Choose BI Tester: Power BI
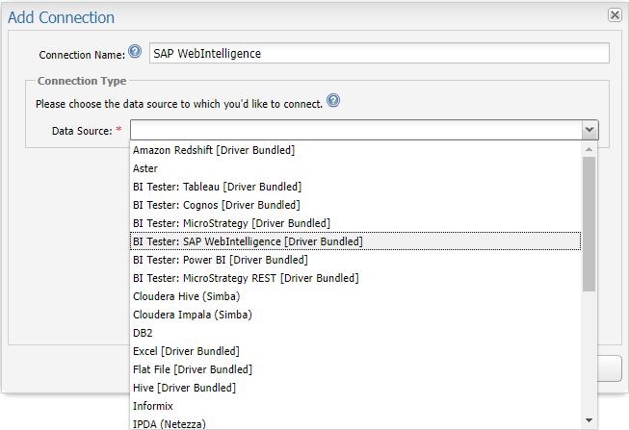Viewport: 629px width, 430px height. click(x=355, y=260)
